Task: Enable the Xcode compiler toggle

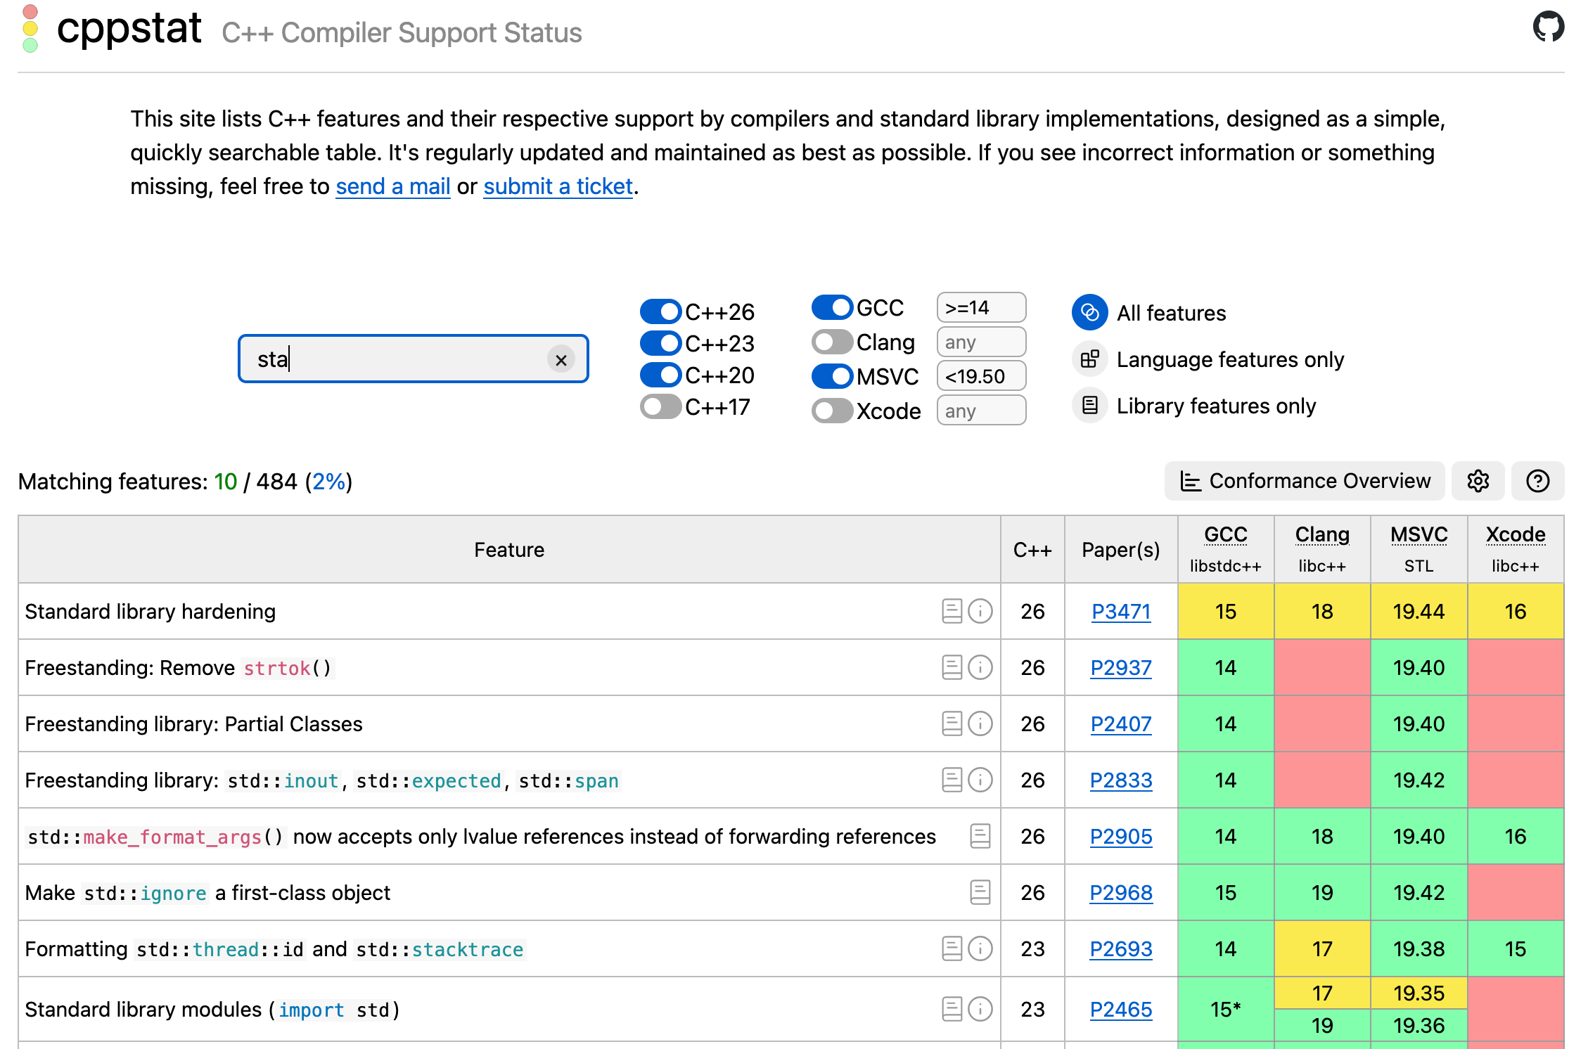Action: click(x=832, y=411)
